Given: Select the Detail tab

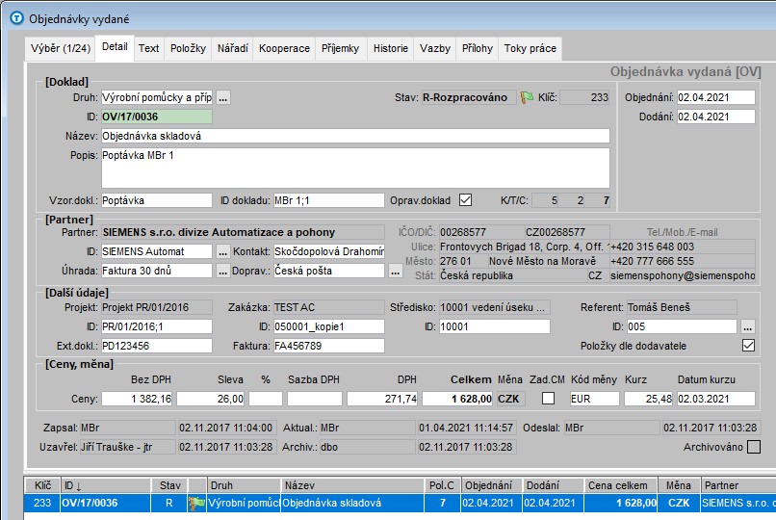Looking at the screenshot, I should pyautogui.click(x=115, y=47).
